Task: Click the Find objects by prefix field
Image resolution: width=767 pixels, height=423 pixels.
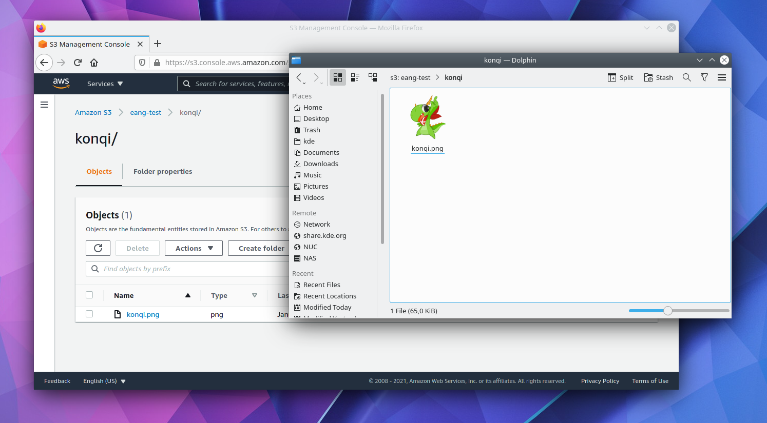Action: 190,269
